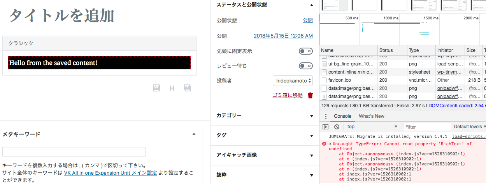Click the DOMContentLoaded timing in summary bar

coord(457,105)
